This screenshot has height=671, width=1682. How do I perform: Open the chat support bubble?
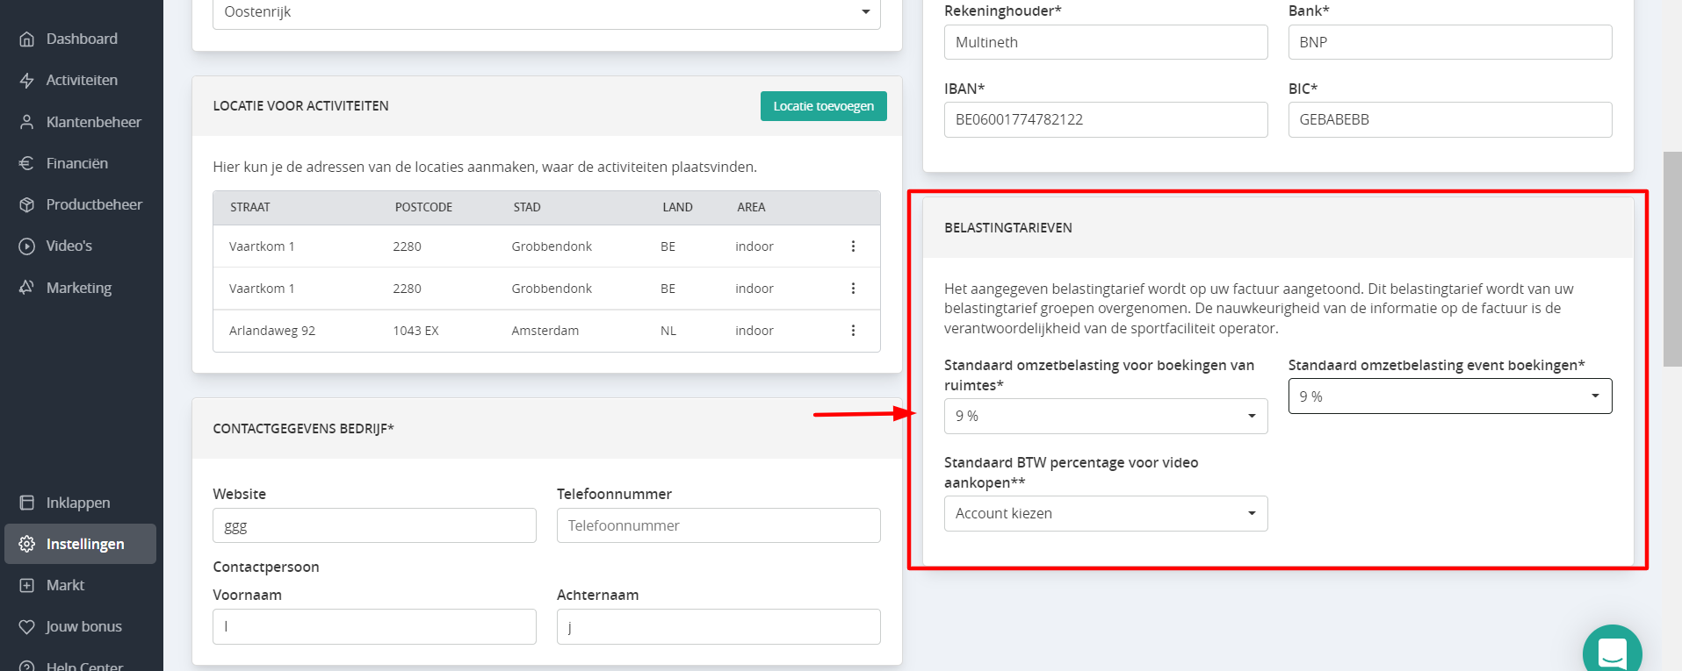(x=1613, y=651)
